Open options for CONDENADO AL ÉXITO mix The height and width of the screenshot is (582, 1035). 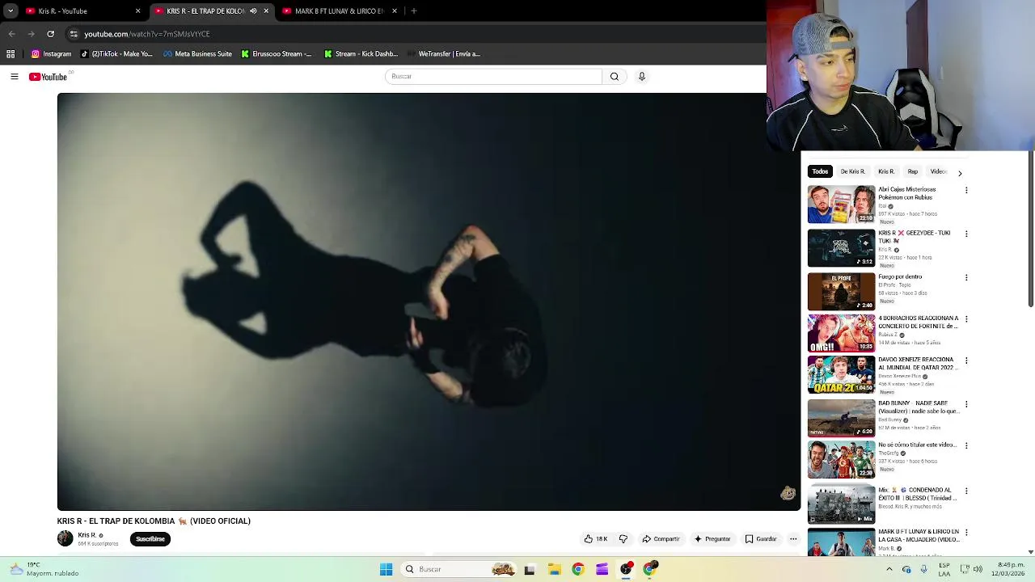tap(966, 491)
